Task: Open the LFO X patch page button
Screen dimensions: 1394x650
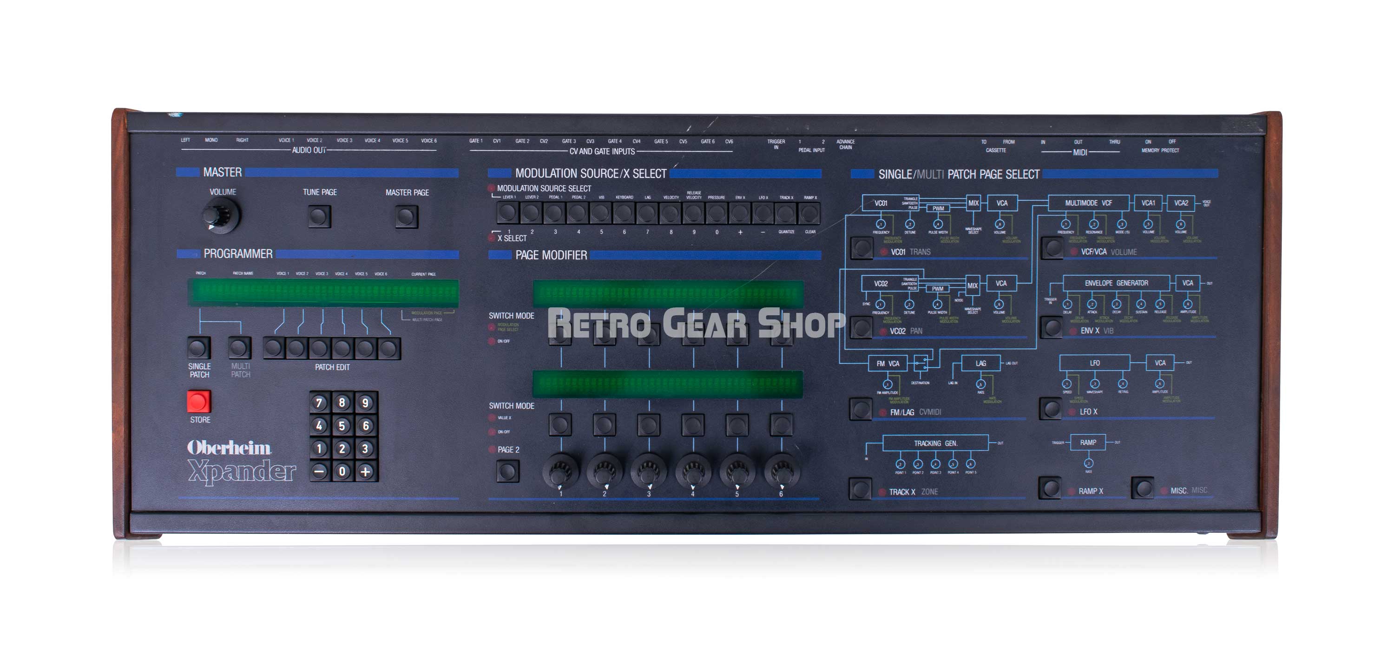Action: pyautogui.click(x=1051, y=408)
